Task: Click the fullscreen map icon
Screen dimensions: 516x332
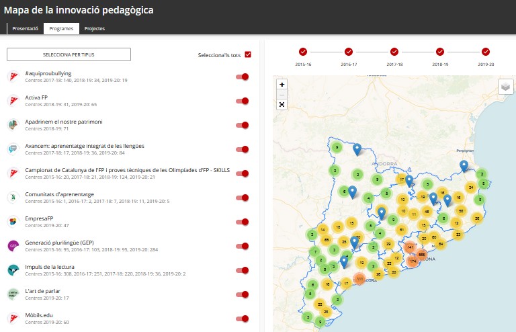Action: (x=282, y=104)
